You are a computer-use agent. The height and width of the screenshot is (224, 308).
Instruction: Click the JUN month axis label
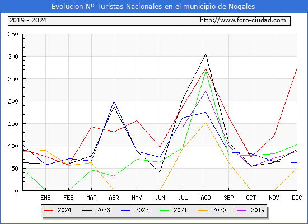(x=160, y=198)
